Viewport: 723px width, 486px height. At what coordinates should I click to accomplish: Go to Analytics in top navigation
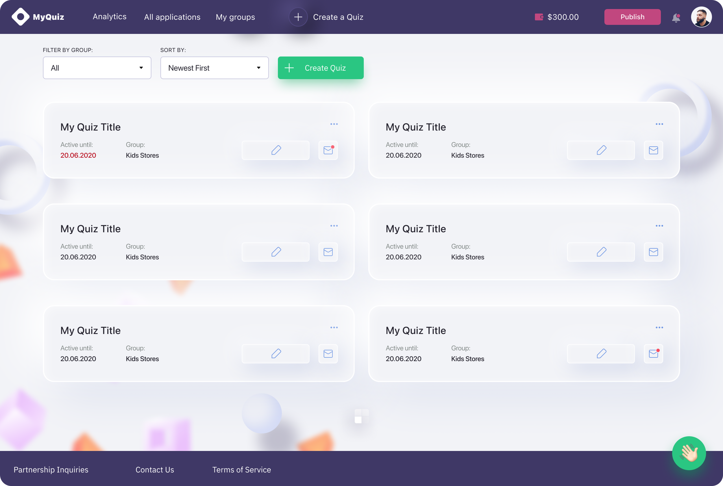coord(110,17)
